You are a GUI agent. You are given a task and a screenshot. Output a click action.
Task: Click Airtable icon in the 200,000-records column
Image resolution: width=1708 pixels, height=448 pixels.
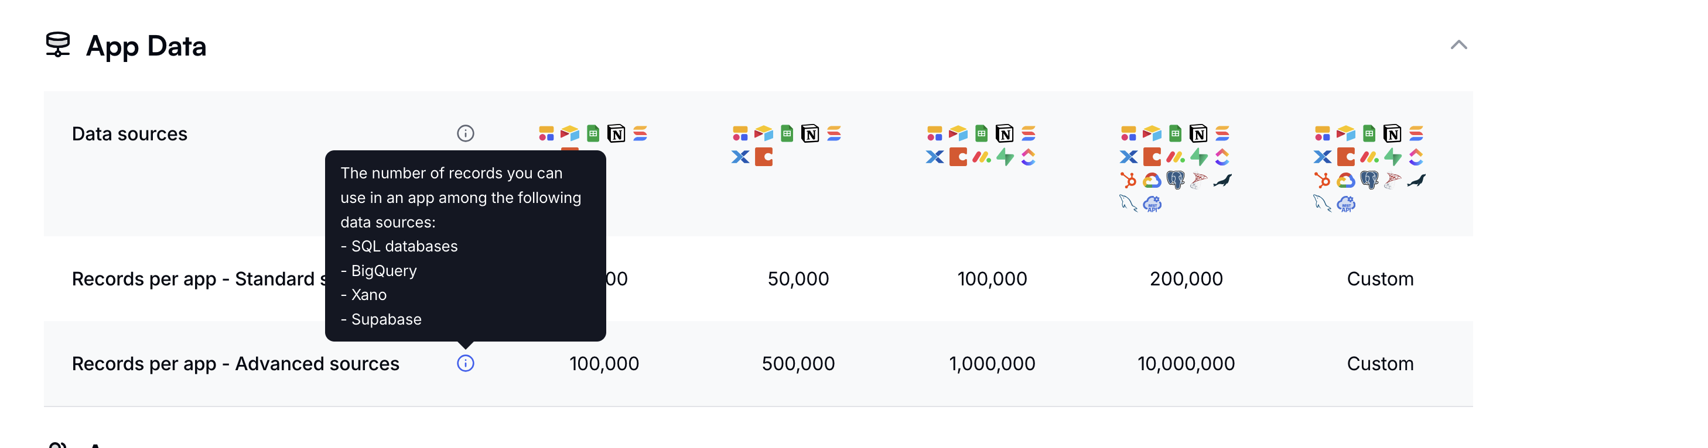(x=1152, y=134)
